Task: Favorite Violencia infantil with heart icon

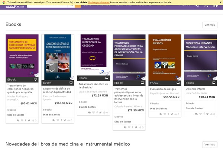Action: 201,114
